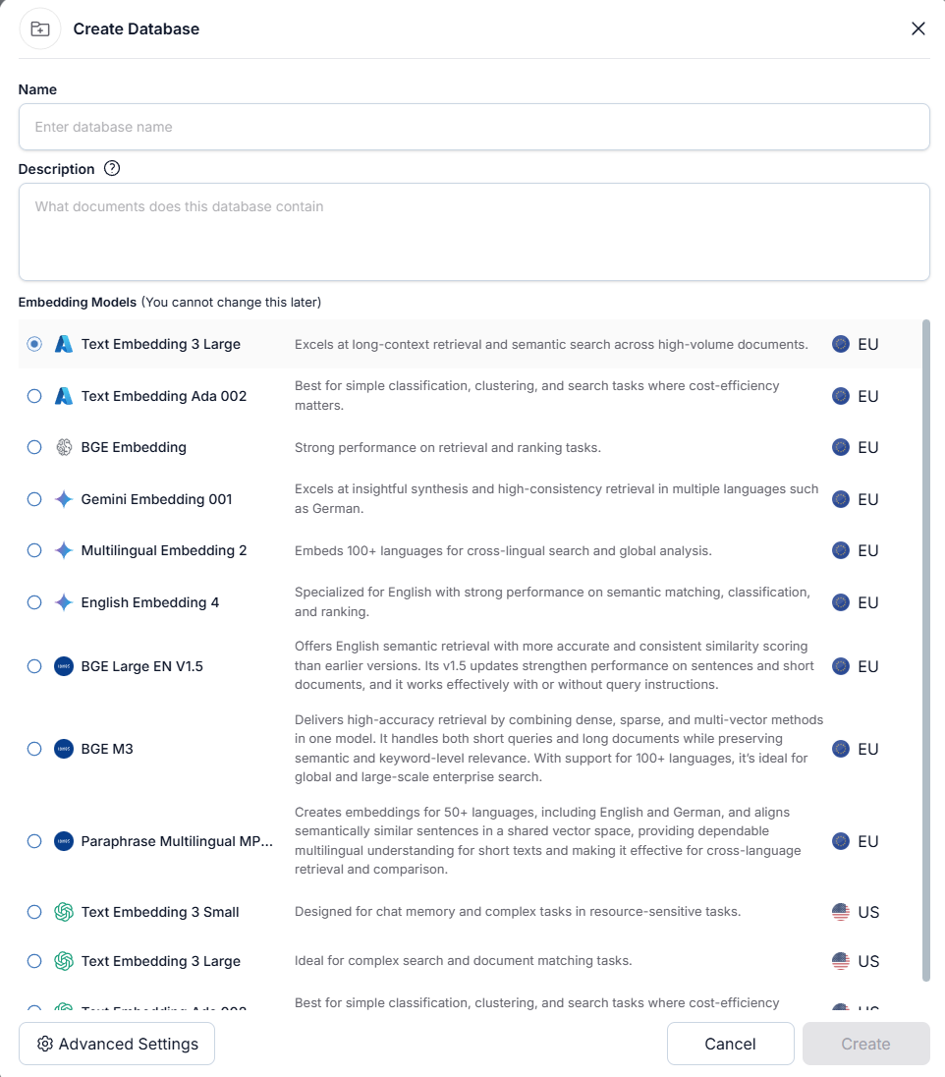945x1077 pixels.
Task: Select the Paraphrase Multilingual radio button
Action: [34, 841]
